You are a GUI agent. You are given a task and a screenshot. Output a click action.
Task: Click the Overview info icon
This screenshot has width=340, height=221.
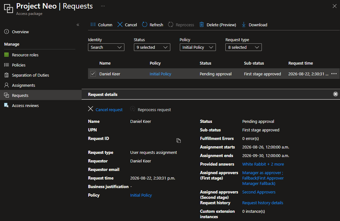tap(7, 32)
